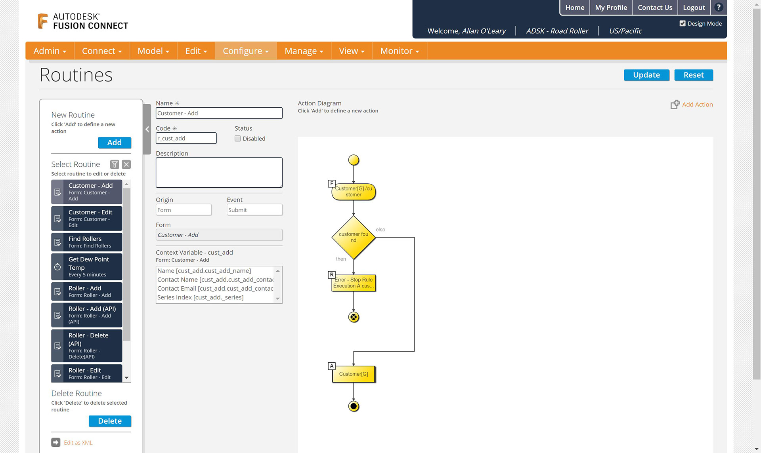Click the timer icon on Get Dew Point Temp
The height and width of the screenshot is (453, 761).
[x=57, y=266]
